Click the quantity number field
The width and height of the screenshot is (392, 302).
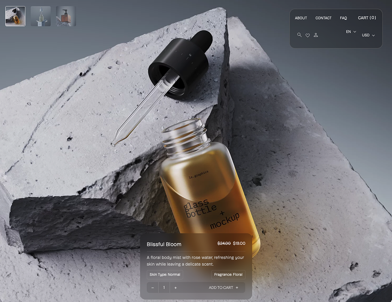164,287
